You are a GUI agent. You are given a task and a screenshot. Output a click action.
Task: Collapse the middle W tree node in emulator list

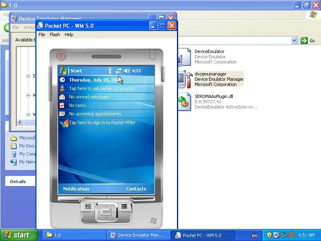coord(28,95)
